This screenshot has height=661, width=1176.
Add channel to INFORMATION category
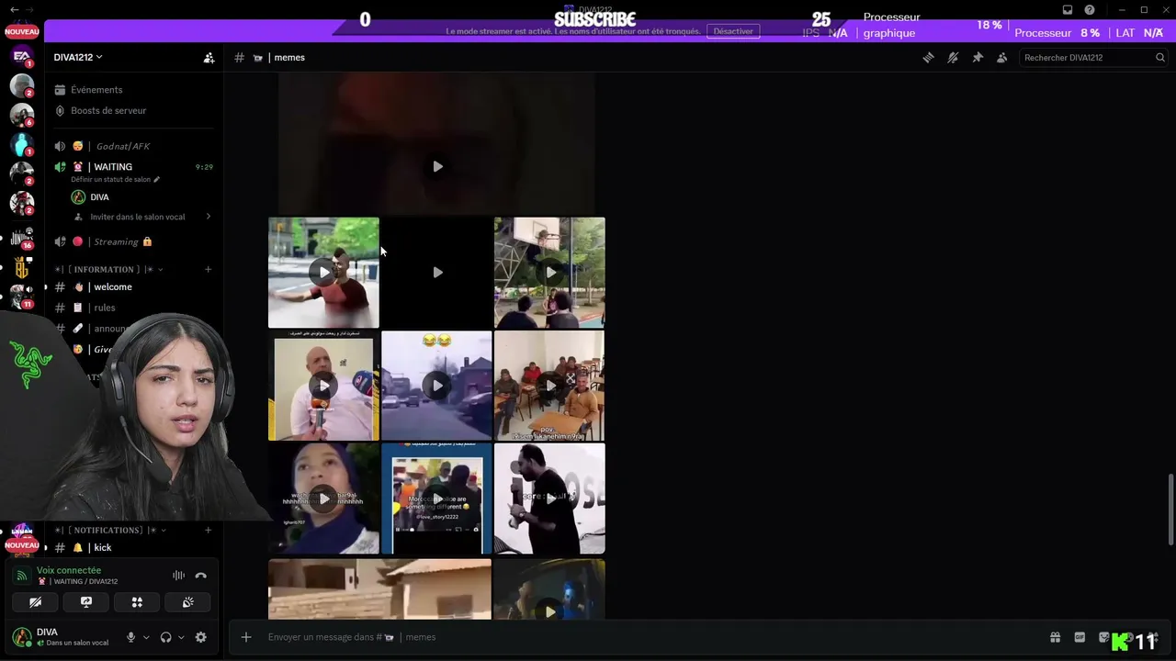coord(208,270)
